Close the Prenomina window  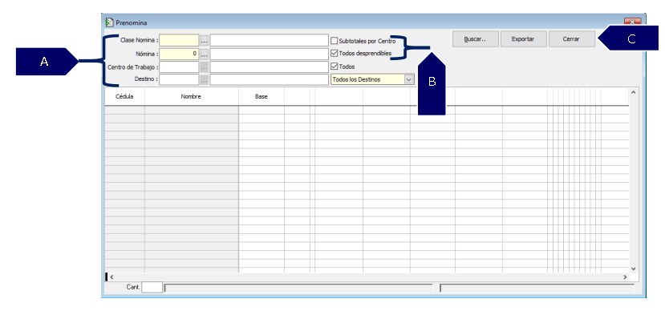click(x=632, y=22)
